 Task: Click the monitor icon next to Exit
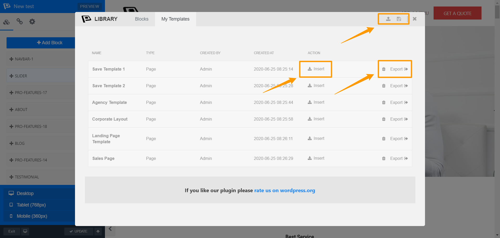(25, 231)
